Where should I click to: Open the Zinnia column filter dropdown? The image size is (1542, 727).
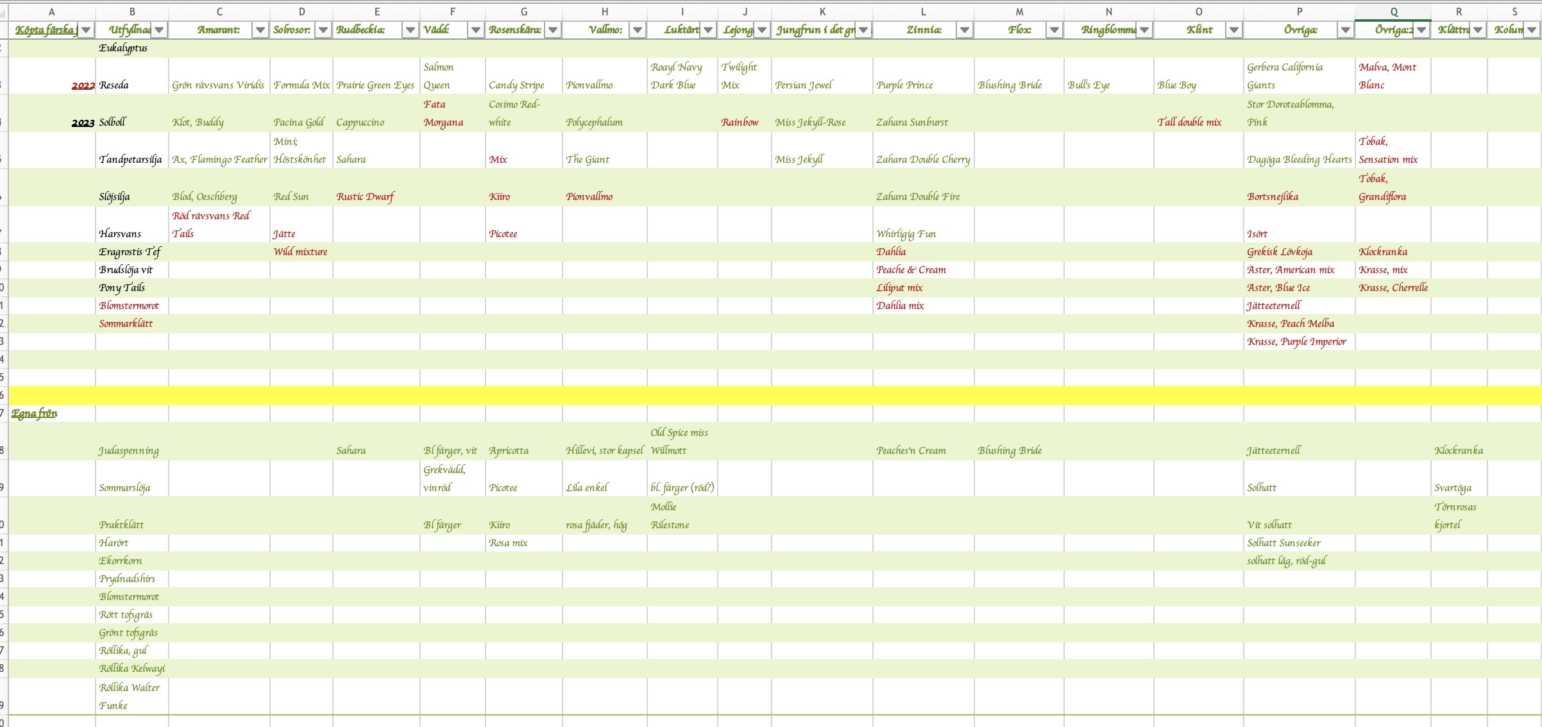click(x=963, y=29)
